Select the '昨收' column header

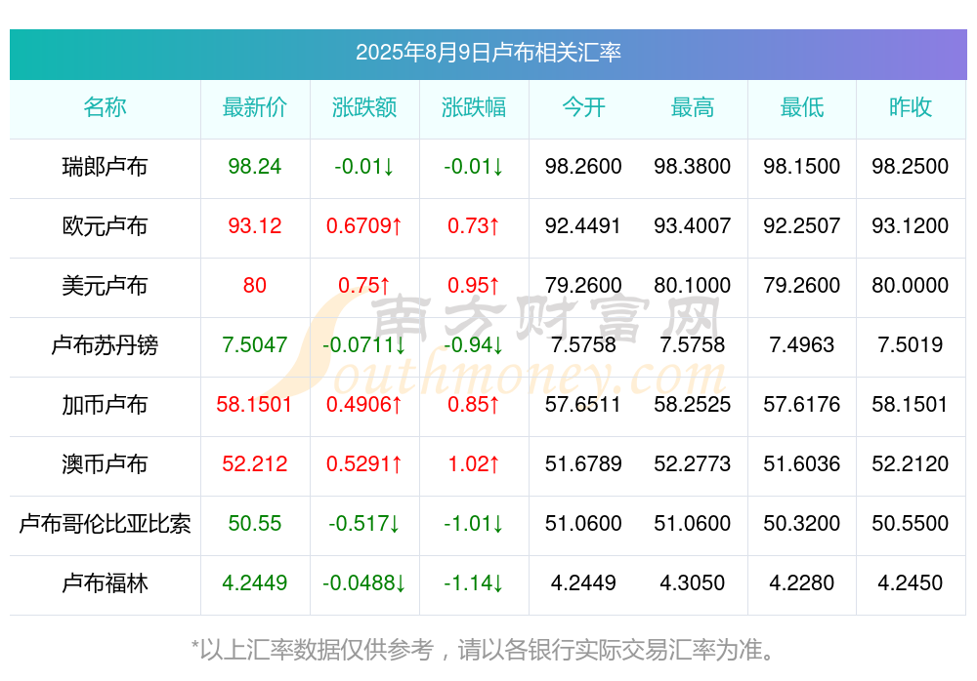(x=910, y=107)
